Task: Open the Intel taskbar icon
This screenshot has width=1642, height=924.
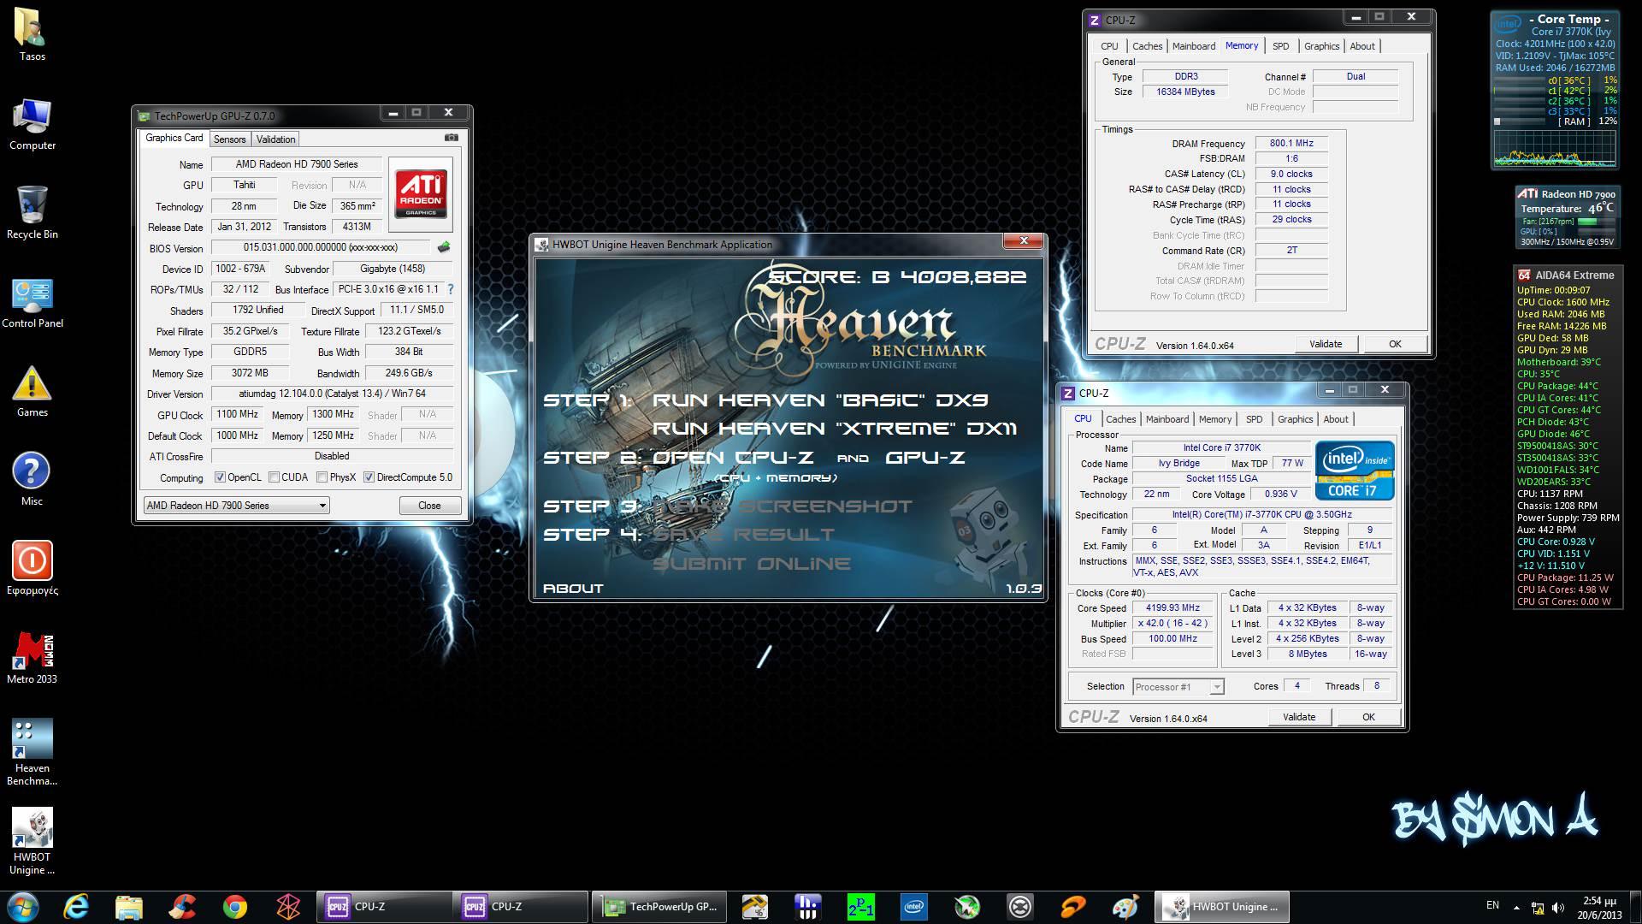Action: pos(914,906)
